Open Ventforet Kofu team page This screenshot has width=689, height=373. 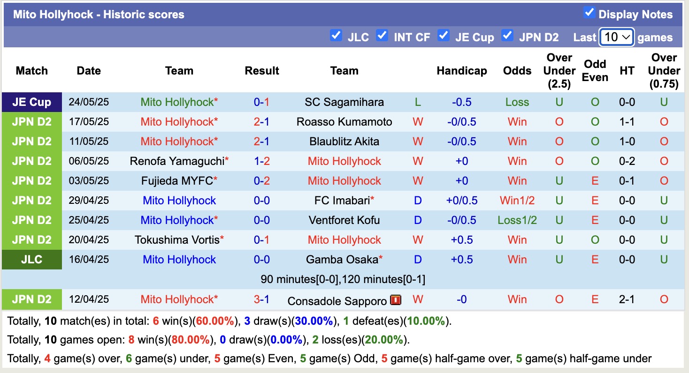click(344, 220)
